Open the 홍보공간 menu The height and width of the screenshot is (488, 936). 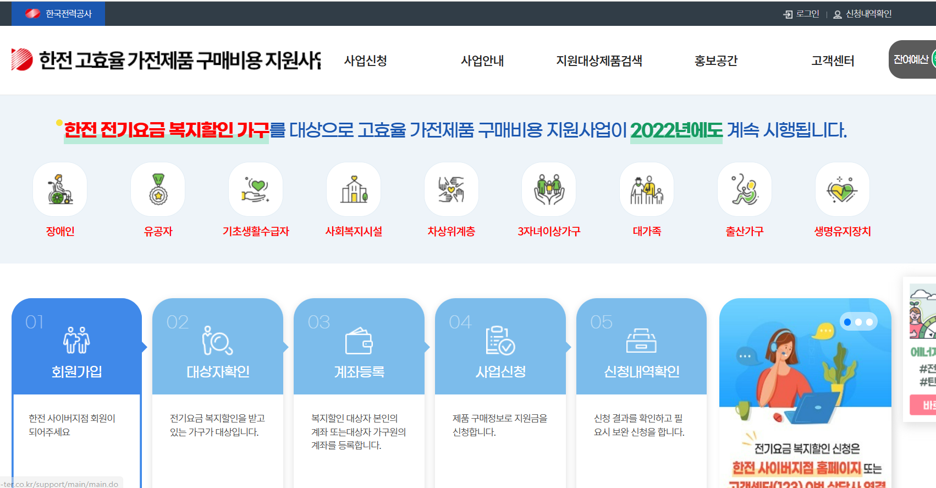tap(716, 61)
